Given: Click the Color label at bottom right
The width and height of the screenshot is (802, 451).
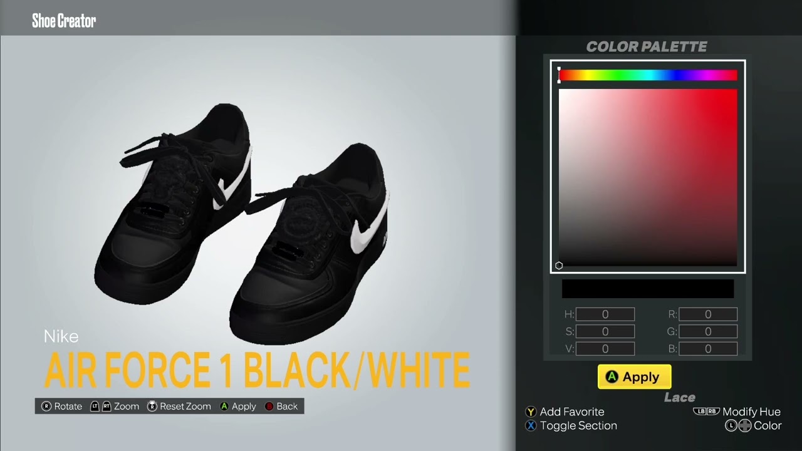Looking at the screenshot, I should click(768, 426).
